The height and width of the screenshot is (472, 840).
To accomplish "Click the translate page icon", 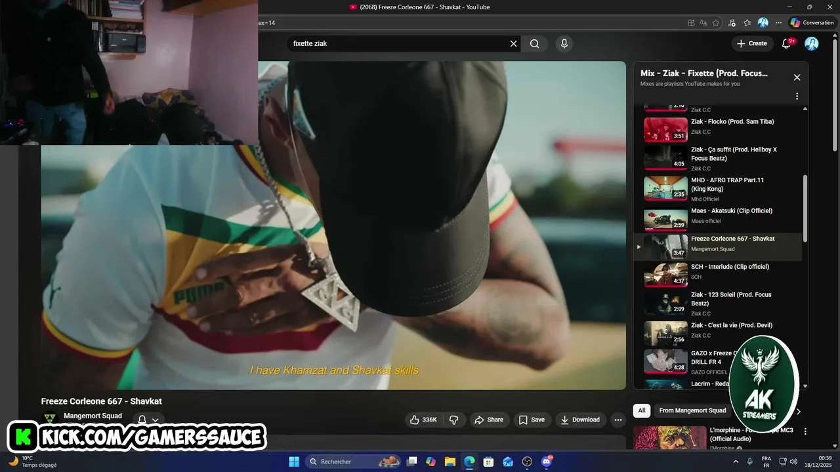I will (703, 22).
